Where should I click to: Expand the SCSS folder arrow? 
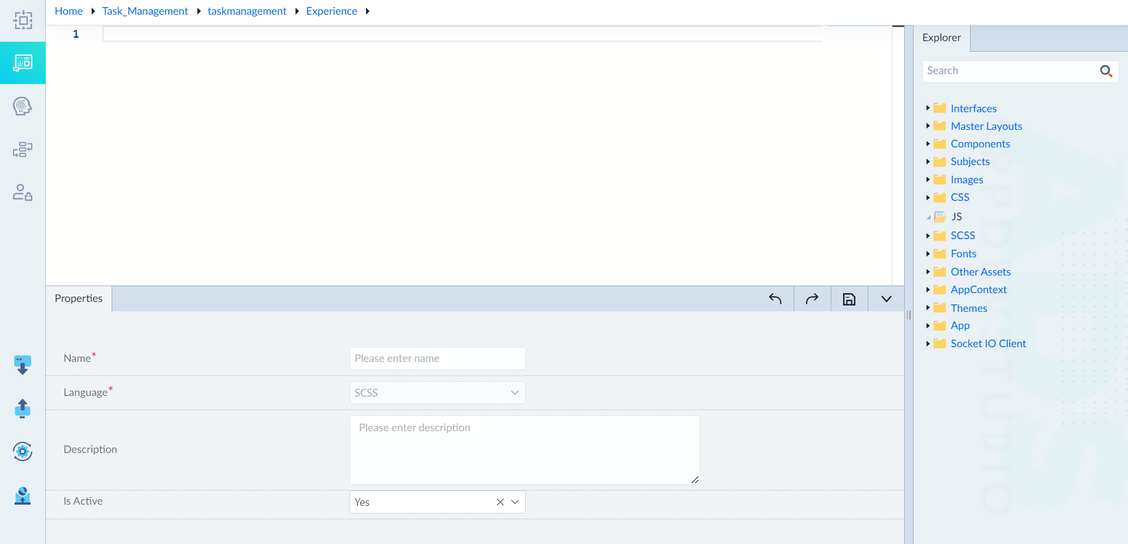point(928,236)
